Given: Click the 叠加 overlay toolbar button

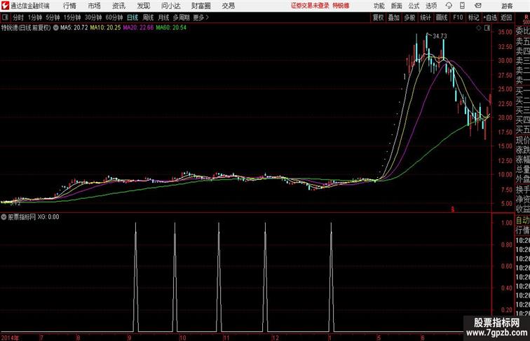Looking at the screenshot, I should (x=394, y=18).
